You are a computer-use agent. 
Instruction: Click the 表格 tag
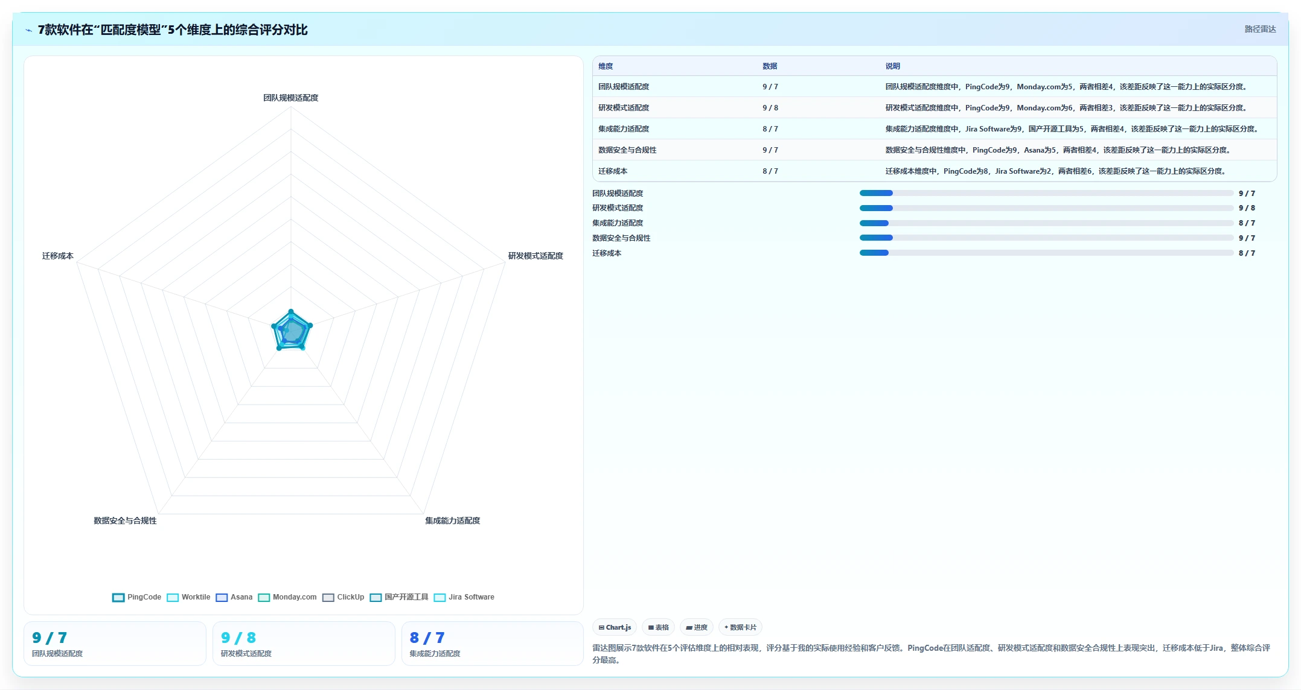(658, 627)
